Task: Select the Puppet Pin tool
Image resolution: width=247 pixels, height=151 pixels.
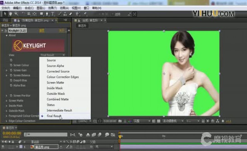Action: [85, 14]
